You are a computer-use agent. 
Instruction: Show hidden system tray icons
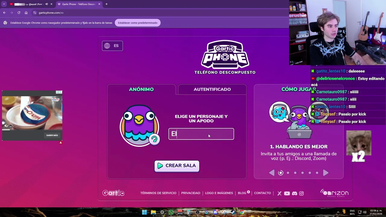click(x=338, y=212)
